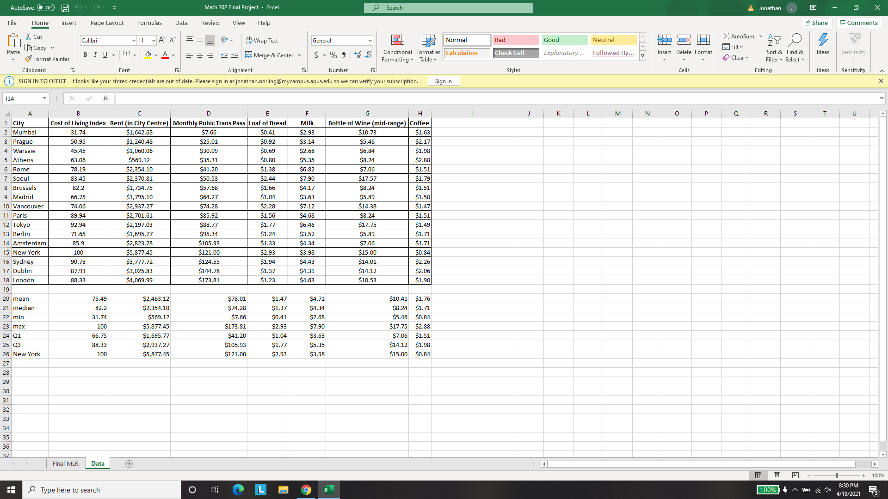Click the zoom slider handle in the status bar
The width and height of the screenshot is (888, 499).
(x=836, y=475)
